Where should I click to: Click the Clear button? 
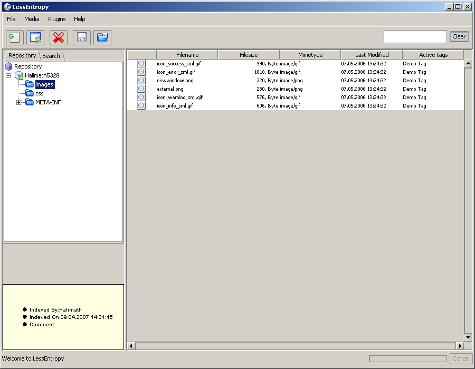(459, 36)
